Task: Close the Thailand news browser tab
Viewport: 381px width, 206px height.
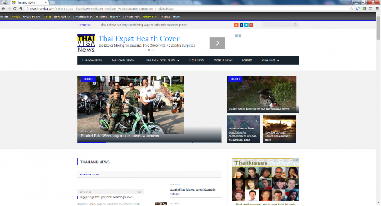Action: point(46,3)
